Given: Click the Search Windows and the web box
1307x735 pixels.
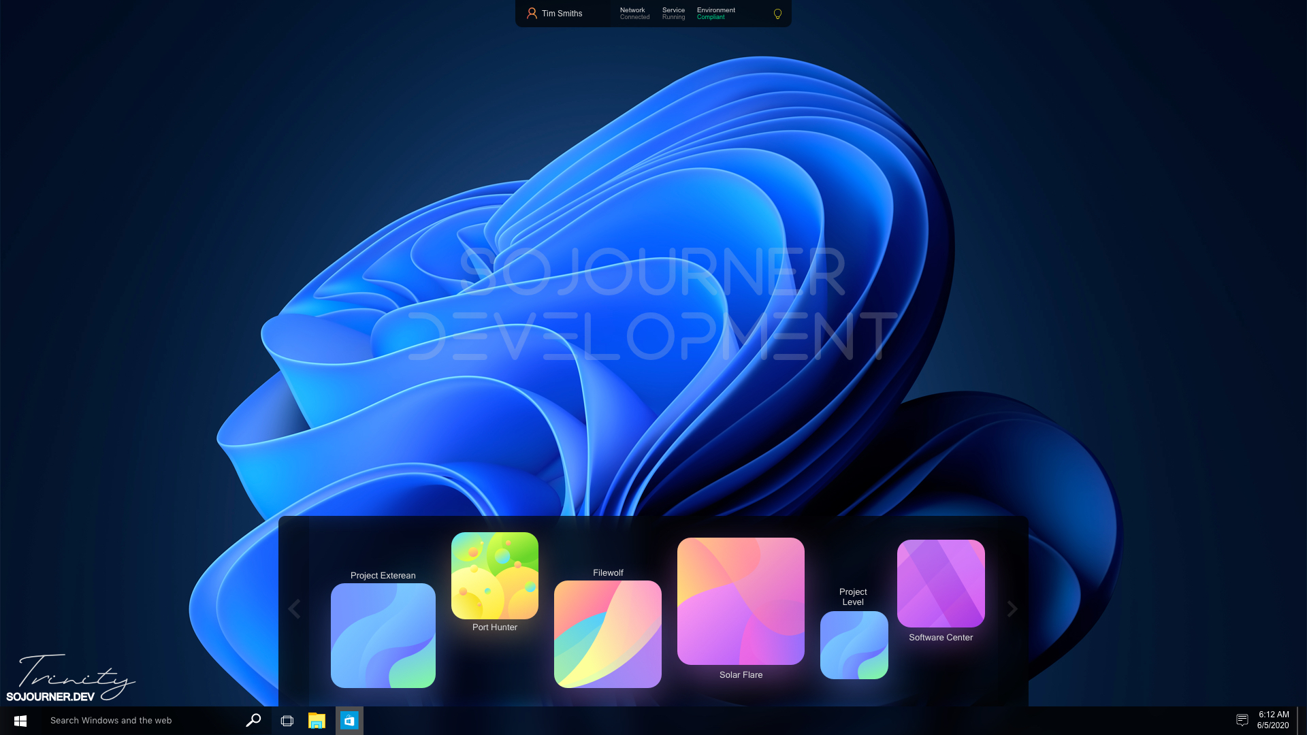Looking at the screenshot, I should click(136, 720).
